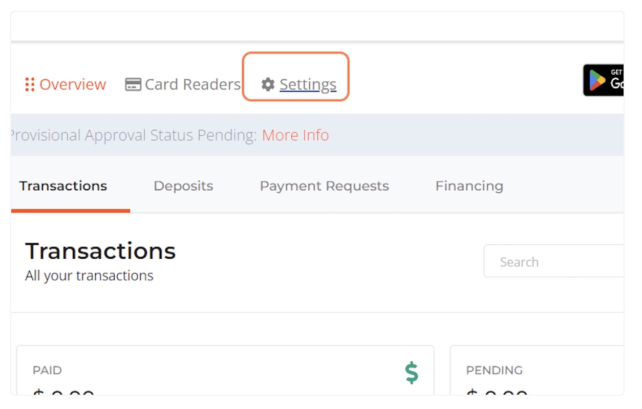
Task: Tap the Get it on Google Play badge
Action: (604, 80)
